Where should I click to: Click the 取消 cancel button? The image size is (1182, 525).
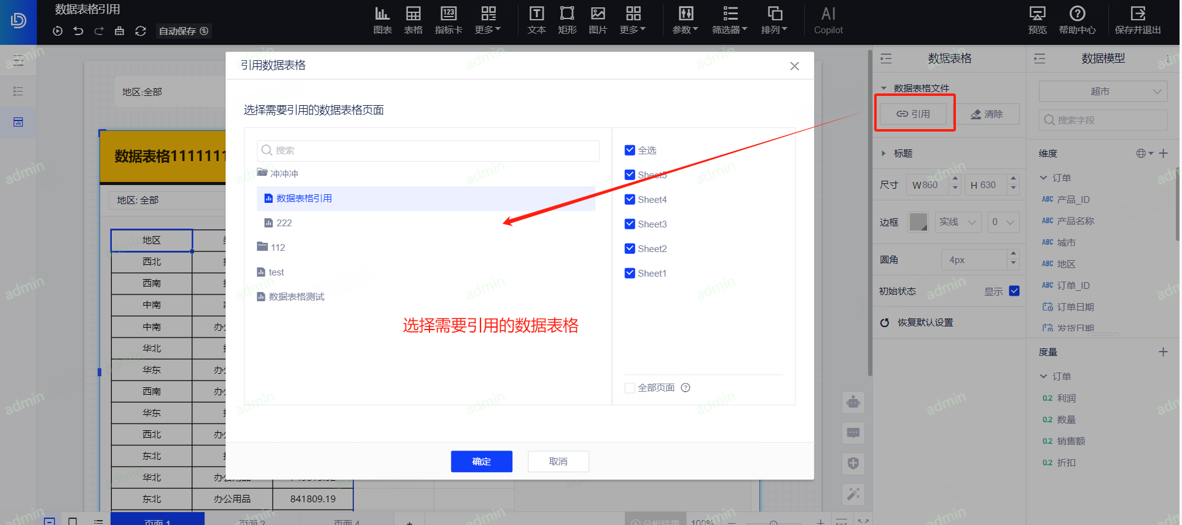(x=558, y=462)
